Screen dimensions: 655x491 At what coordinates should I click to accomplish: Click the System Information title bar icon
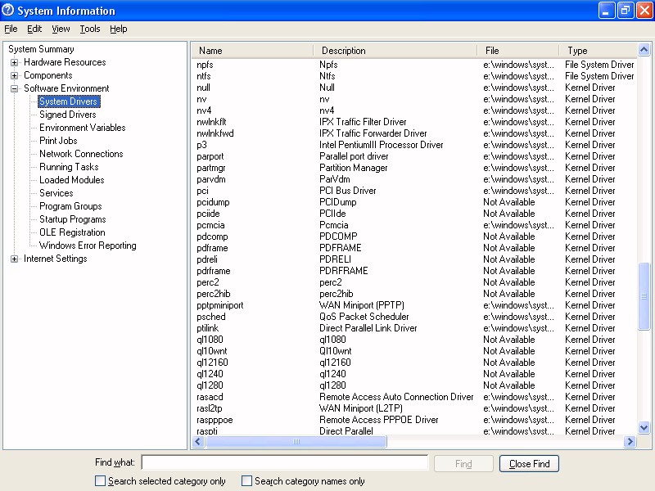(9, 11)
